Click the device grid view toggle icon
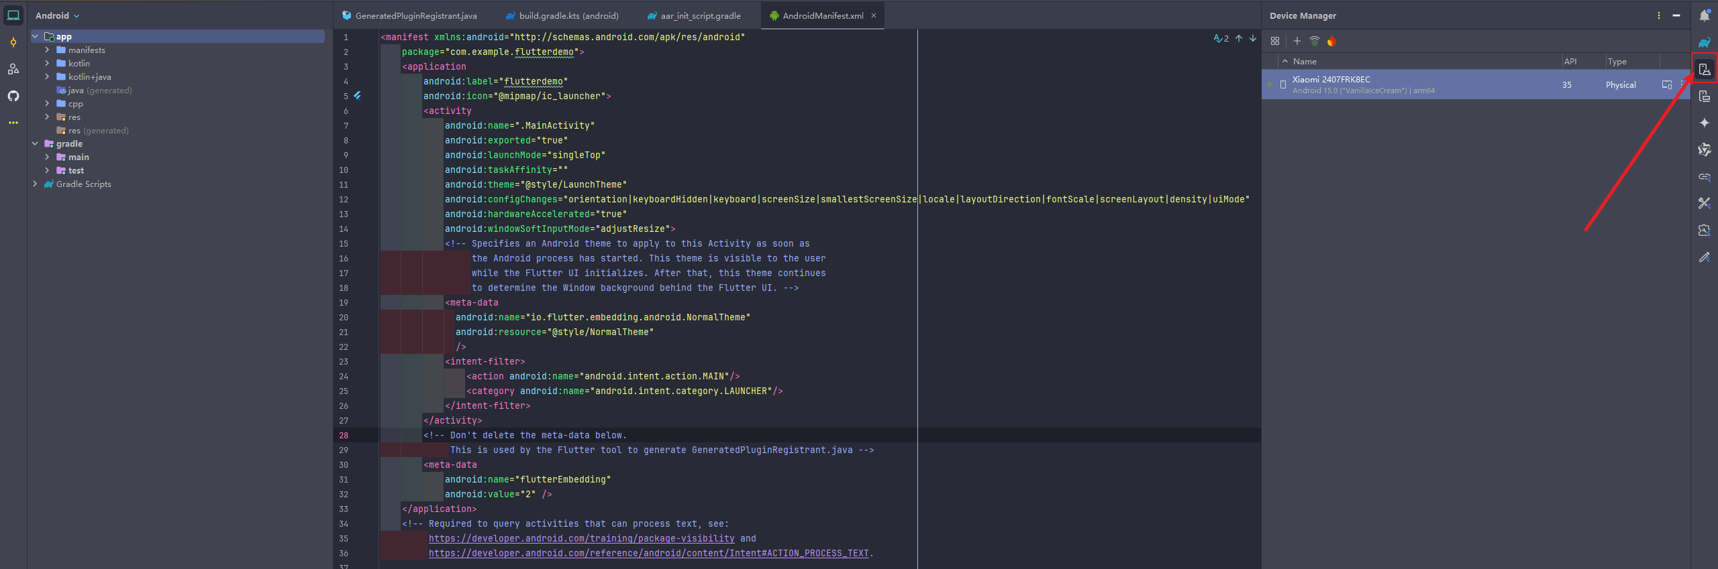The image size is (1718, 569). click(x=1275, y=42)
